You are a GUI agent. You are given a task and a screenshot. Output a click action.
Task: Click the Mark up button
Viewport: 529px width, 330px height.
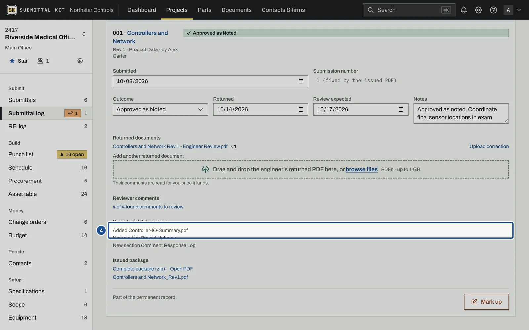click(x=486, y=302)
